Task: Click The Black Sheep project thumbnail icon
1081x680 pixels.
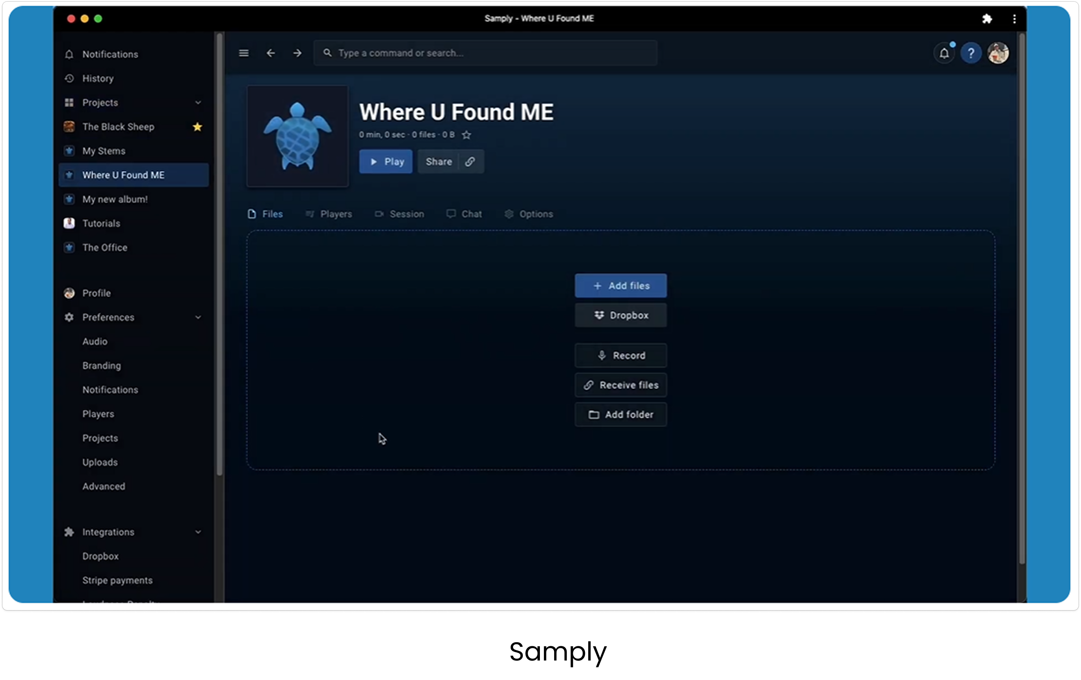Action: pyautogui.click(x=69, y=127)
